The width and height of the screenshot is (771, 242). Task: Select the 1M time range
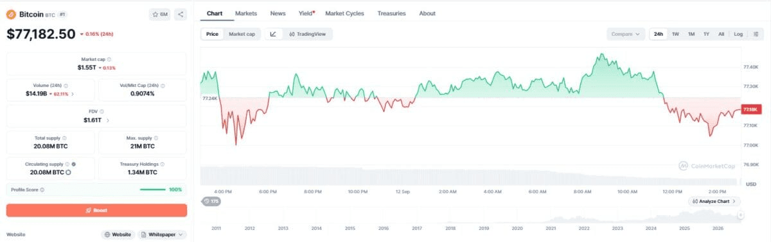coord(691,34)
